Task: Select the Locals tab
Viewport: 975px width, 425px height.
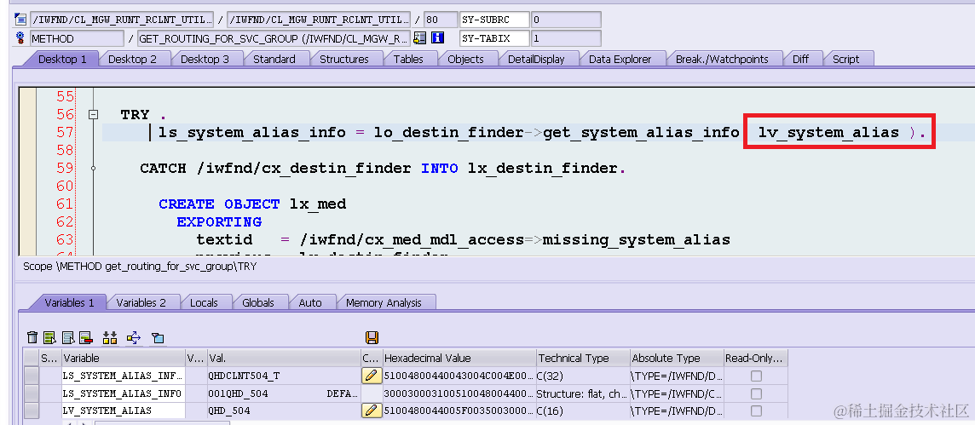Action: (204, 302)
